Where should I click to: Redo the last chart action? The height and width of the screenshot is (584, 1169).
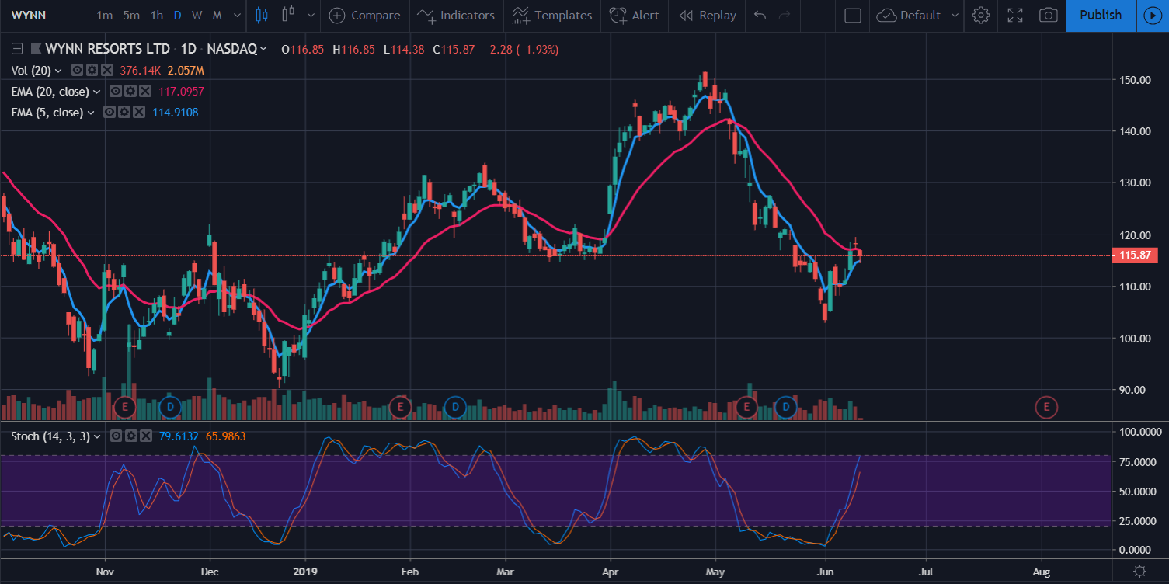tap(785, 15)
